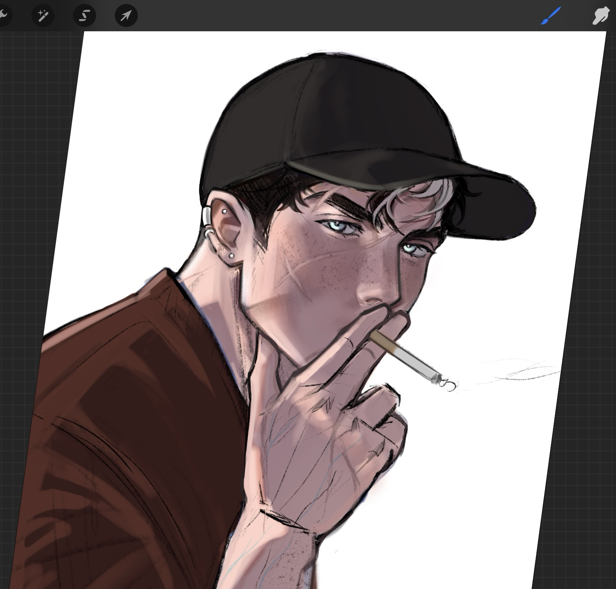The image size is (616, 589).
Task: Tap the silver ear cuff on the ear
Action: pyautogui.click(x=208, y=216)
